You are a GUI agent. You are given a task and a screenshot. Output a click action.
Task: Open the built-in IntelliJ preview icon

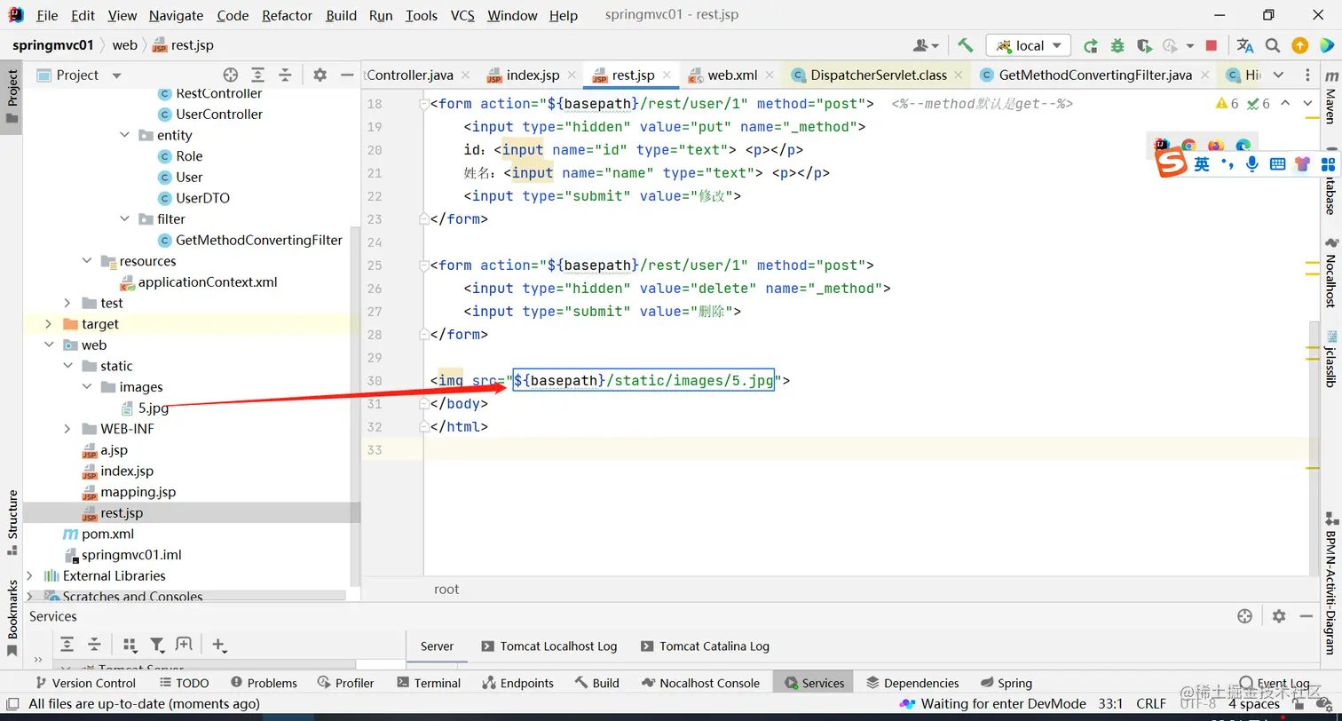[x=1162, y=146]
